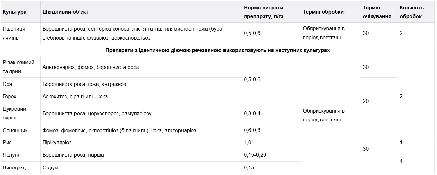
Task: Click the Кількість обробок column header
Action: [411, 12]
